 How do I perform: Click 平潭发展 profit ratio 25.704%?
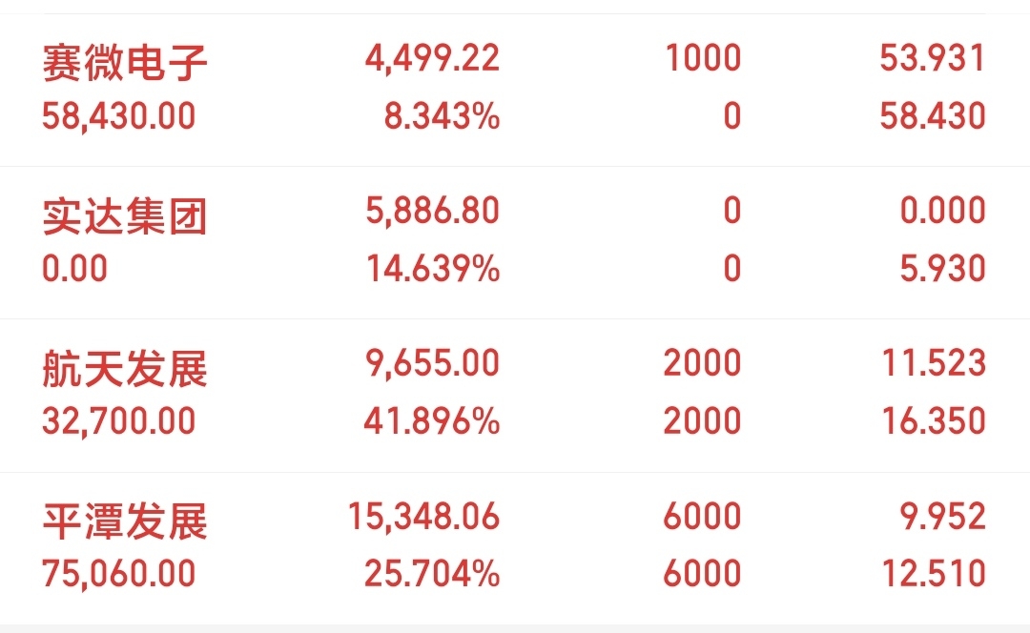coord(432,573)
